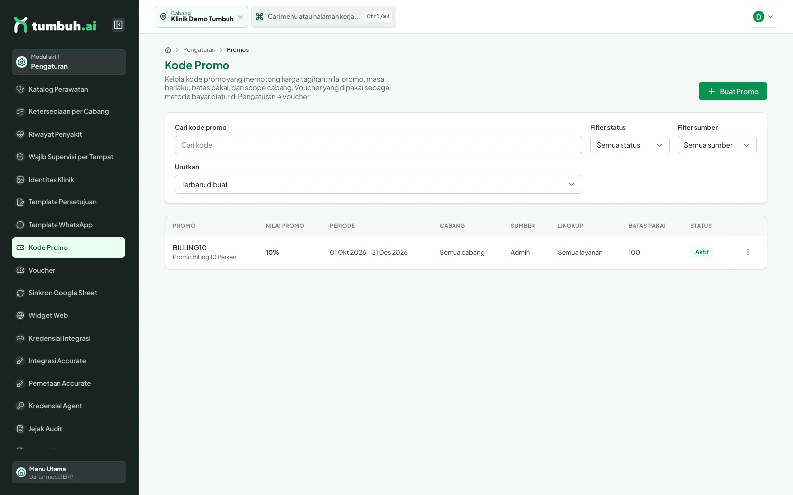The image size is (793, 495).
Task: Click the Ketersediaan per Cabang icon
Action: click(20, 112)
